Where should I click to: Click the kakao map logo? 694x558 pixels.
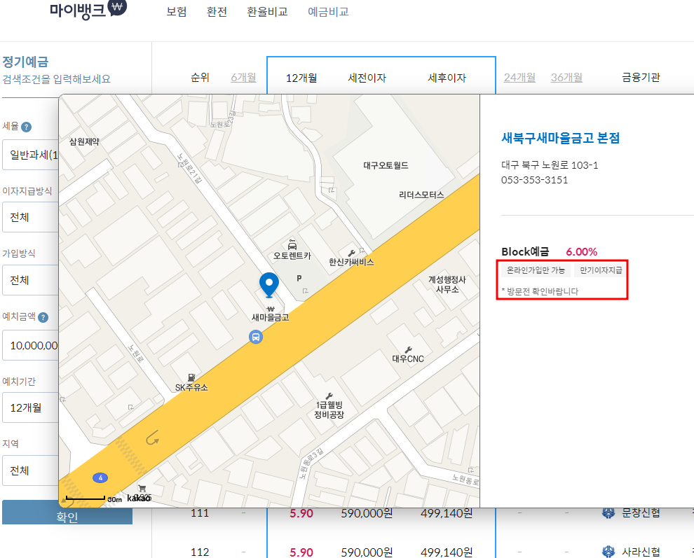tap(139, 498)
